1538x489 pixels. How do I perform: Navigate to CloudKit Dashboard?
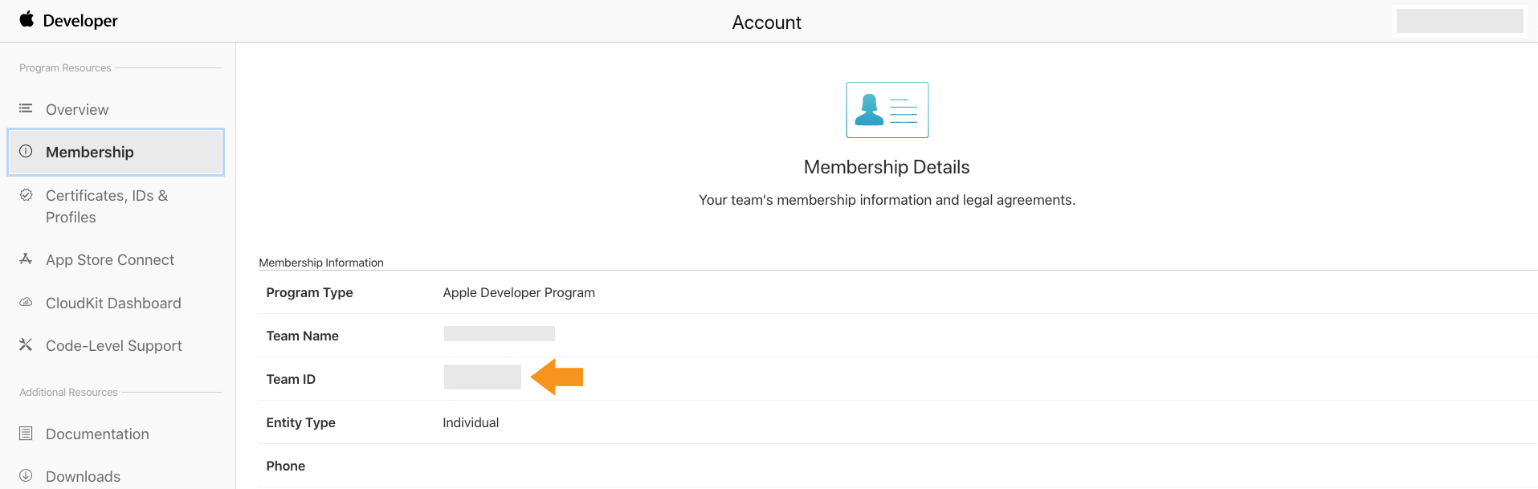[113, 304]
